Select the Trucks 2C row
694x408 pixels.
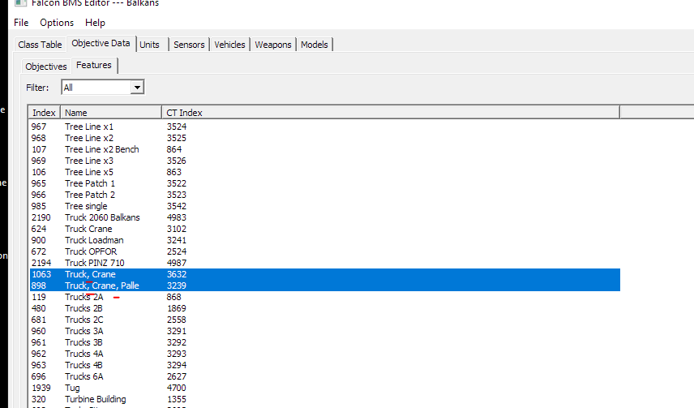coord(324,320)
